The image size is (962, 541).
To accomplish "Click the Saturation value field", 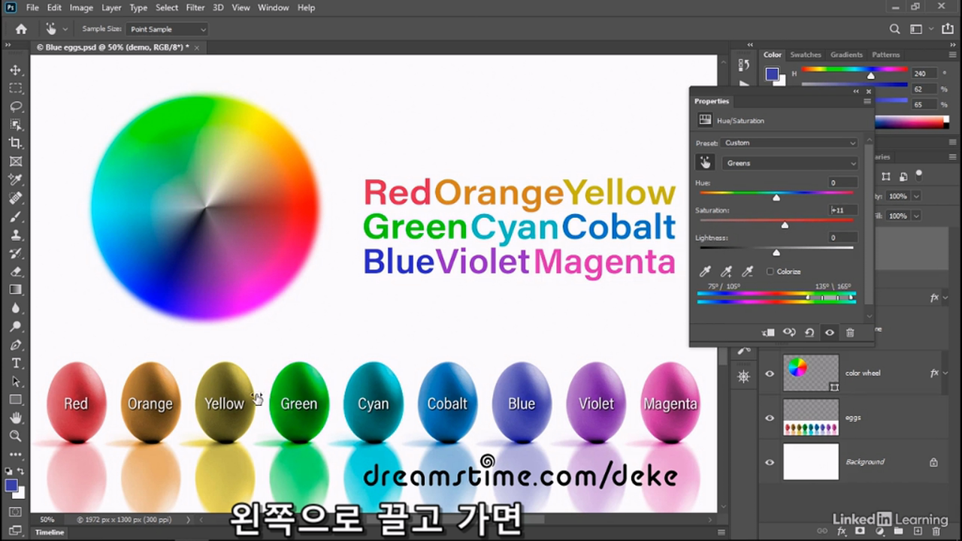I will [x=843, y=210].
